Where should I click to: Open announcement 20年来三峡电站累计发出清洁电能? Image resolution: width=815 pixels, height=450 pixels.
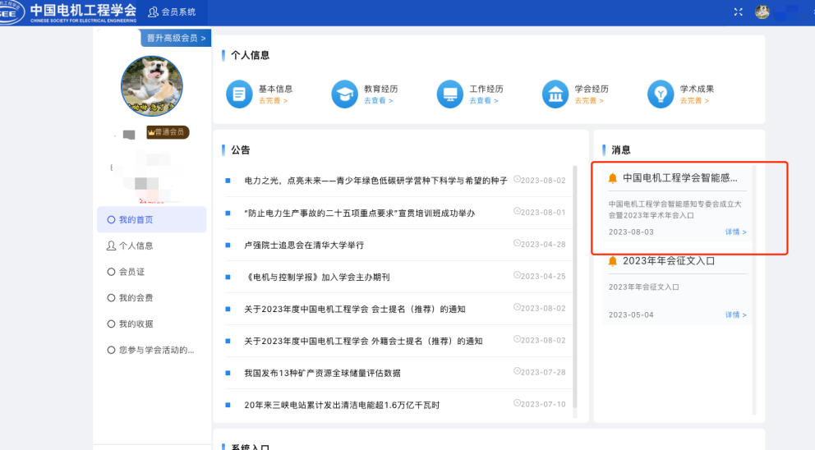click(342, 406)
